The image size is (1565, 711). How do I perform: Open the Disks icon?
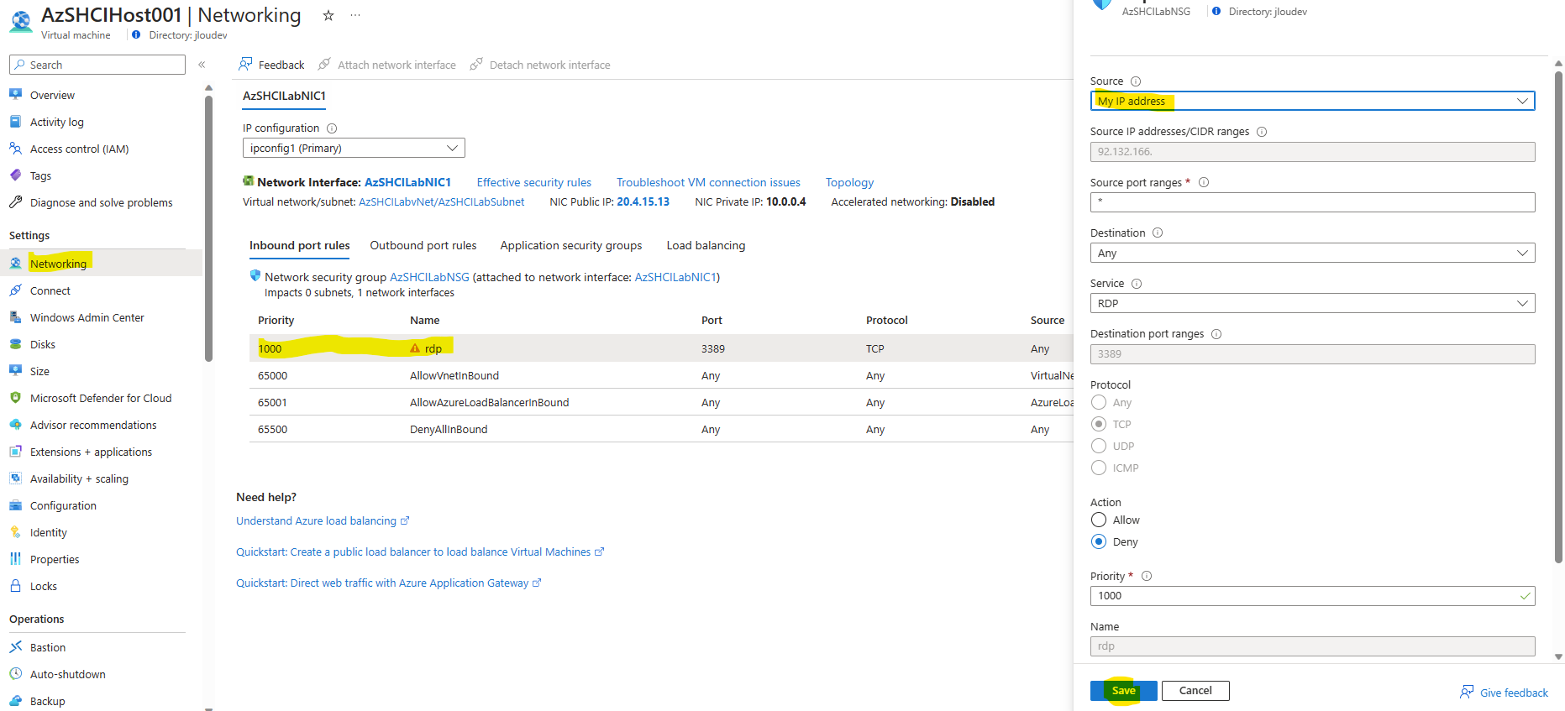pos(15,344)
